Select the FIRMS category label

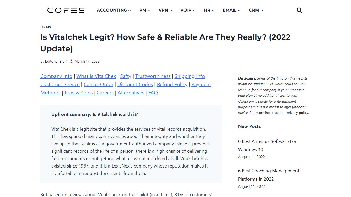(45, 27)
